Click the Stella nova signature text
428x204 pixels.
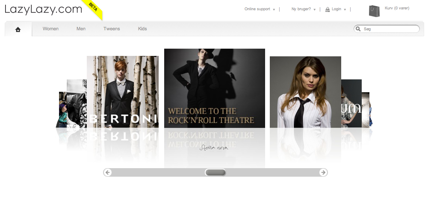click(x=214, y=148)
